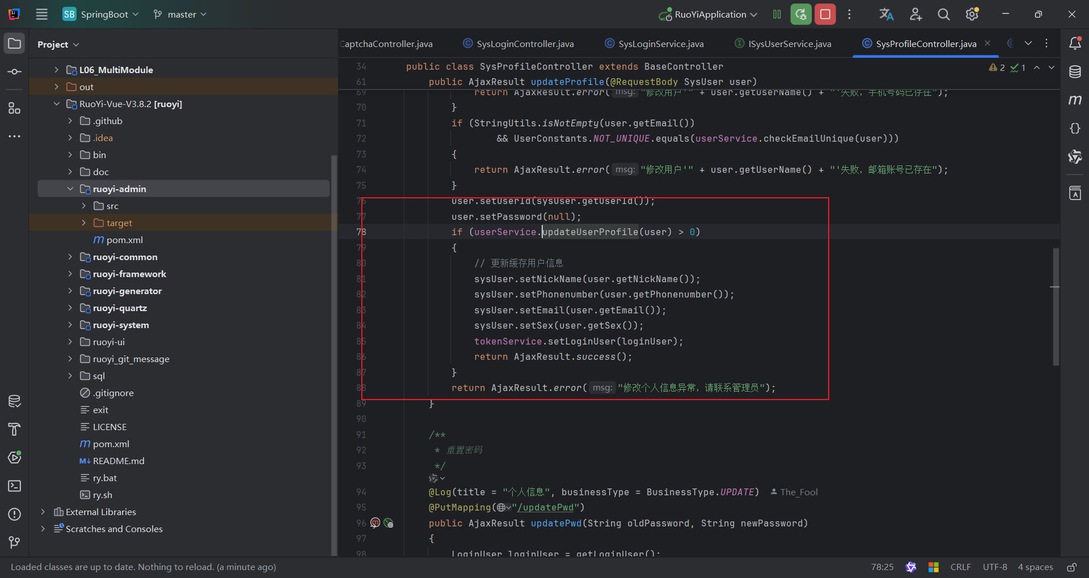Open the warnings inspection widget

[1007, 67]
